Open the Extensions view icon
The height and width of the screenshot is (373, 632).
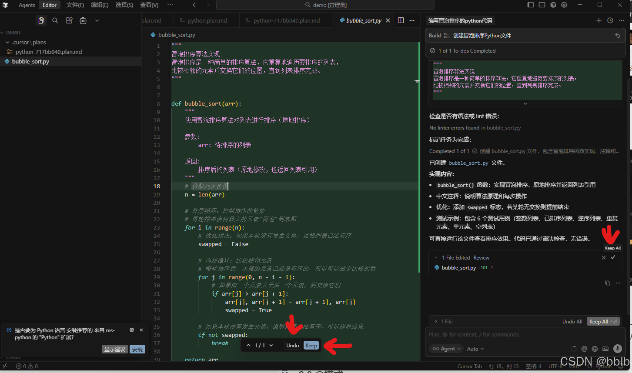(69, 20)
